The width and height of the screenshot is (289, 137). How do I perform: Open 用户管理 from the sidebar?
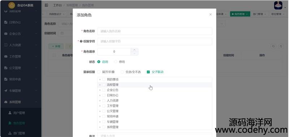tap(19, 113)
